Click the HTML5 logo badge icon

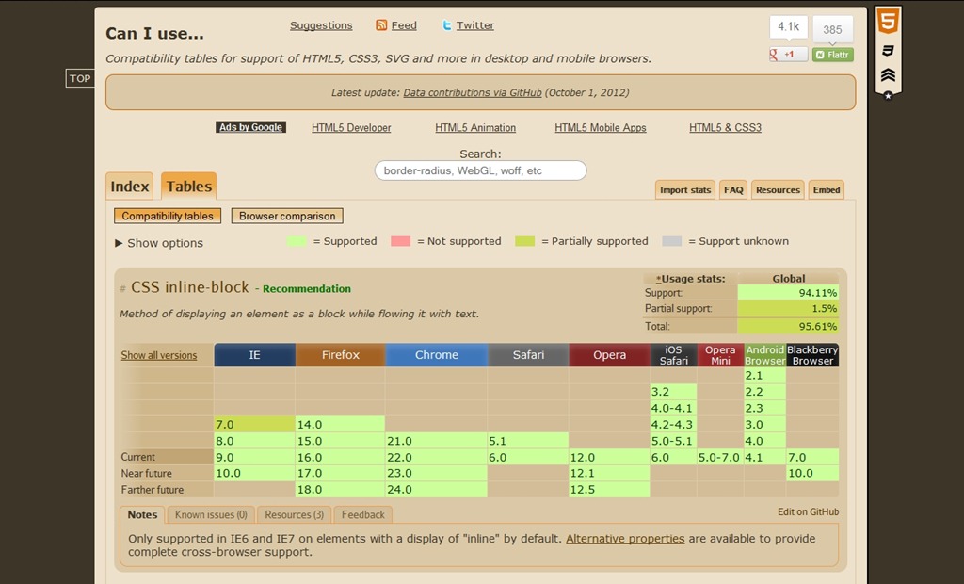click(888, 23)
